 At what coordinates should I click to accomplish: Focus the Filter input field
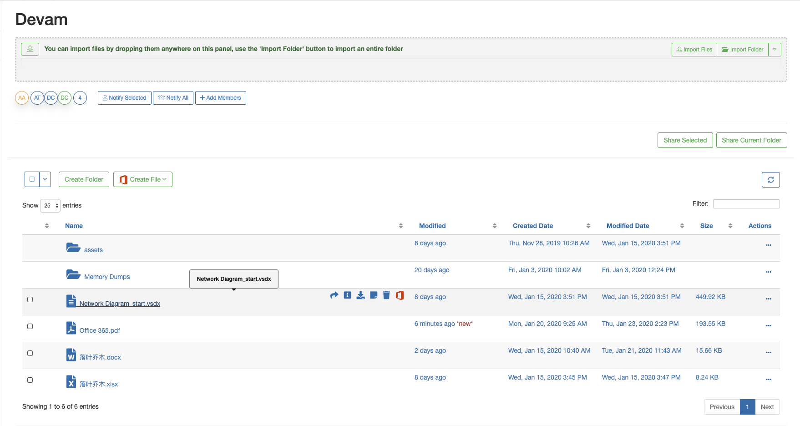click(746, 204)
